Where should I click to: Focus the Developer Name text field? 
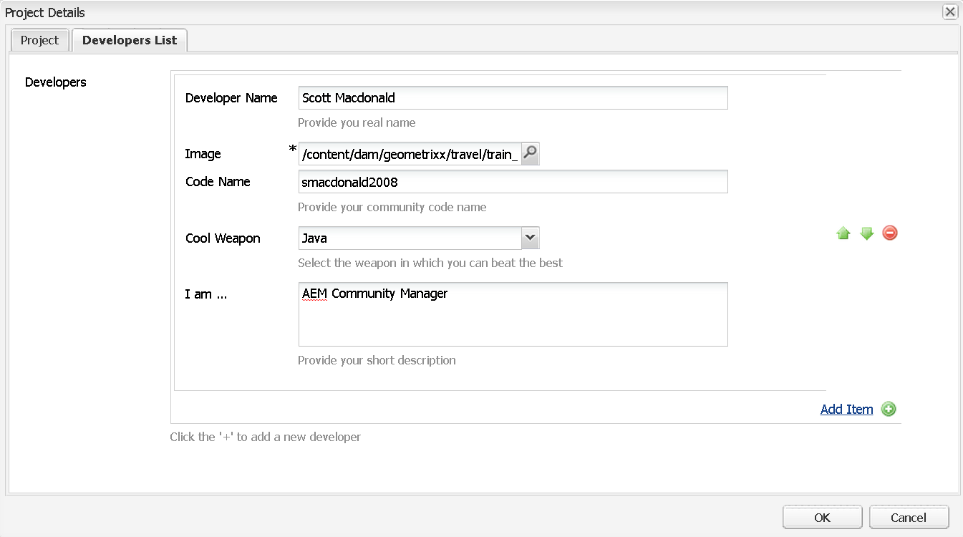coord(513,98)
